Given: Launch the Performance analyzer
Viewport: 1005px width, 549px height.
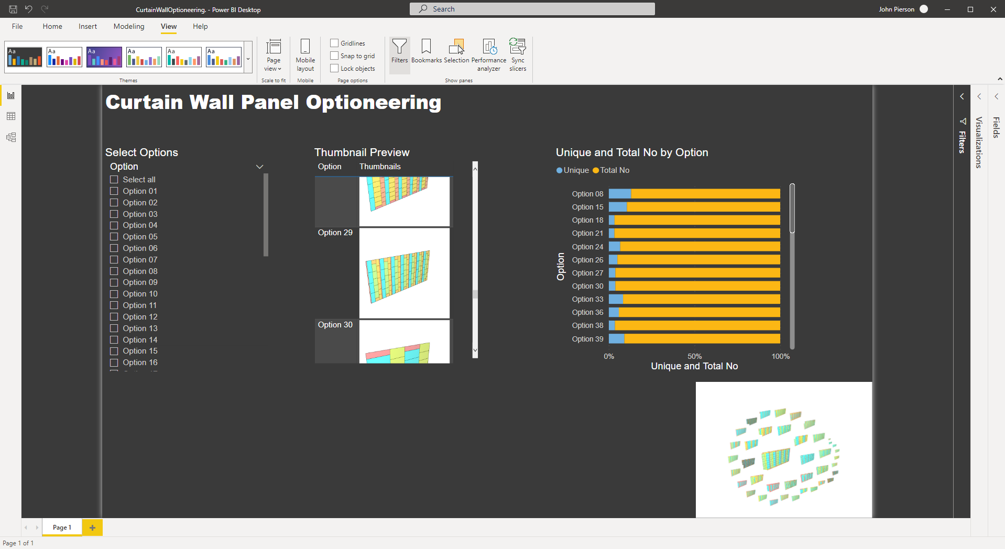Looking at the screenshot, I should click(x=488, y=54).
